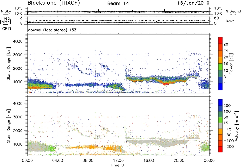
Task: Click the "Time UT" axis title
Action: tap(118, 165)
